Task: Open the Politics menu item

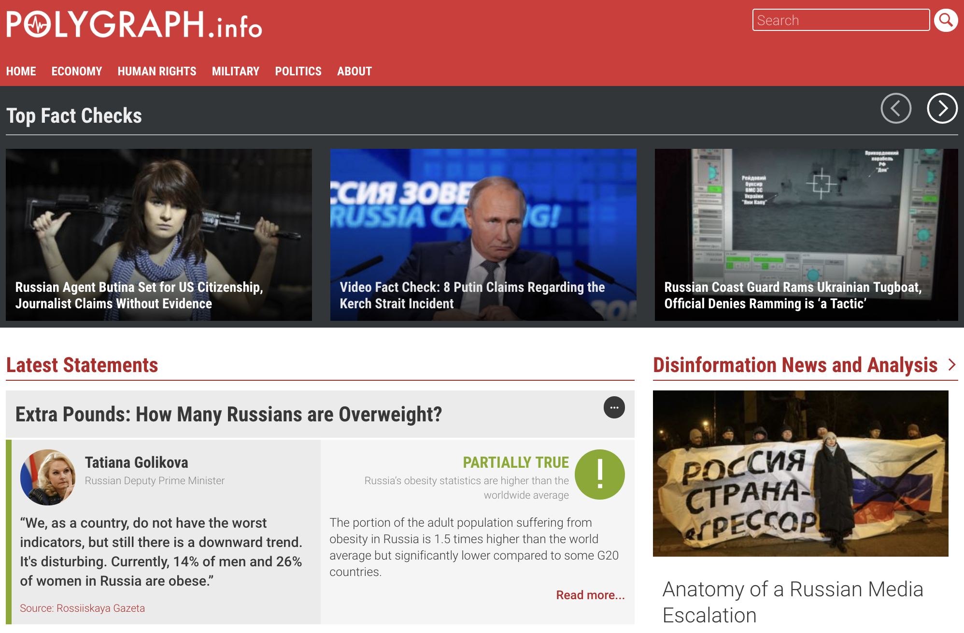Action: coord(298,72)
